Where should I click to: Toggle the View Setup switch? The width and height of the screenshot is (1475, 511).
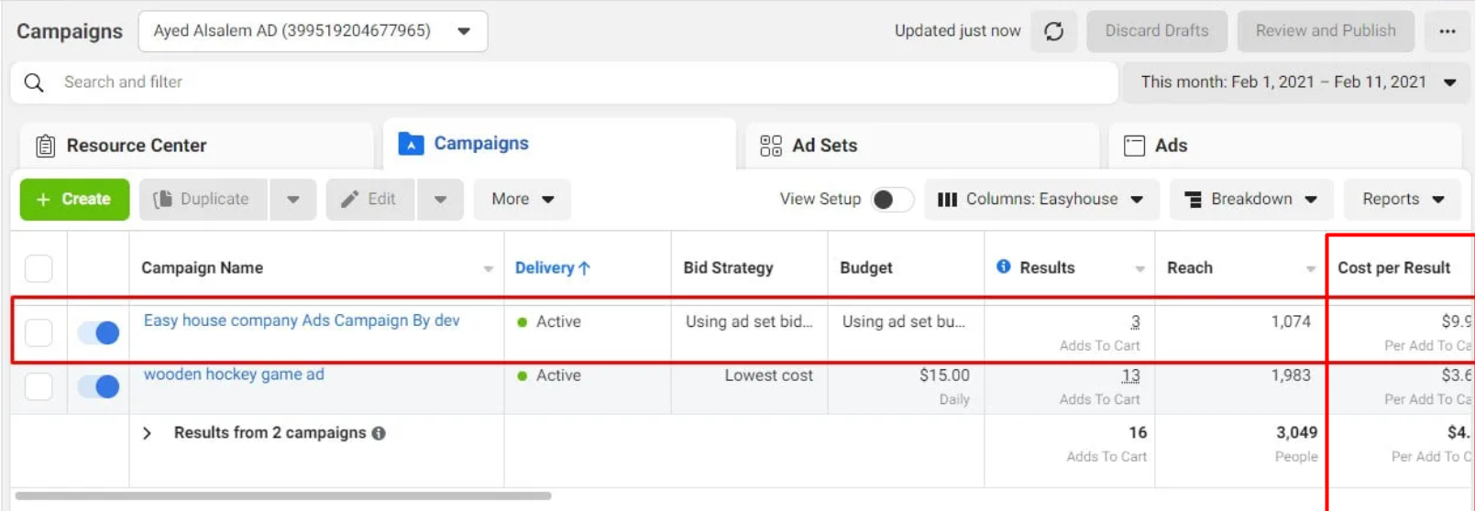click(891, 200)
